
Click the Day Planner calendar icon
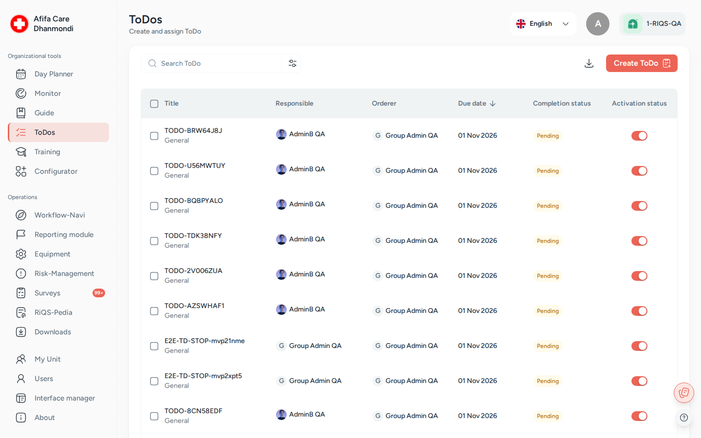[x=21, y=74]
